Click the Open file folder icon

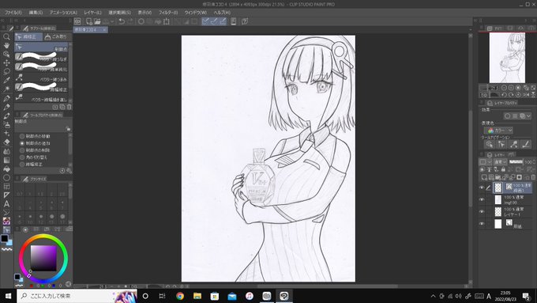click(x=98, y=21)
